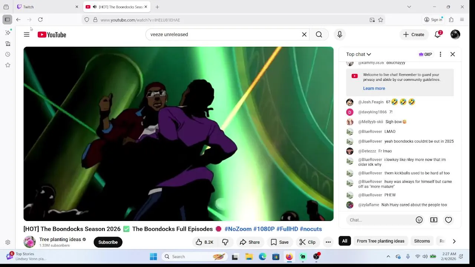Screen dimensions: 475x267
Task: Save the video to a playlist
Action: pos(280,242)
